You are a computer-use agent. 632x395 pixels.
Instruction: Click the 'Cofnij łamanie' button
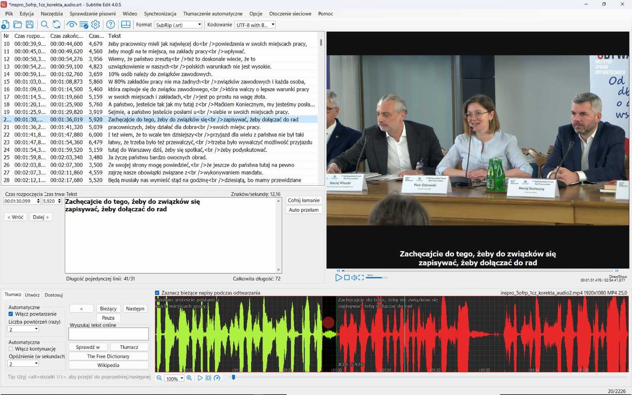[x=303, y=200]
